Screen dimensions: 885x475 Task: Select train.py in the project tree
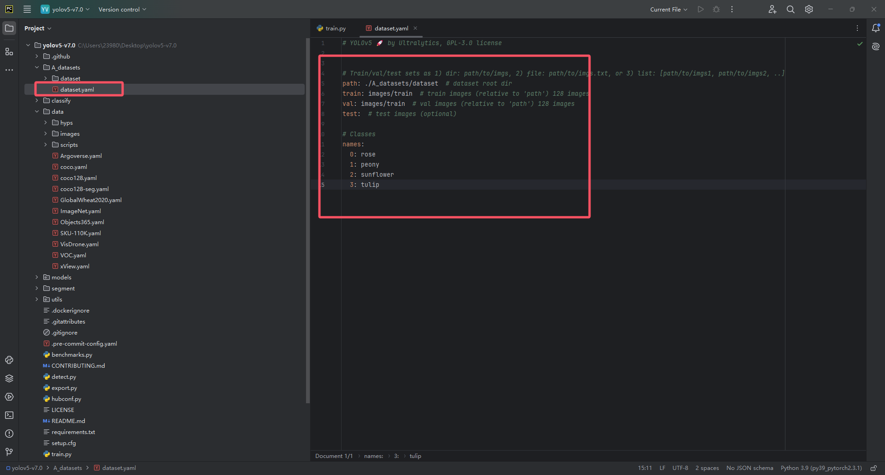pyautogui.click(x=61, y=454)
